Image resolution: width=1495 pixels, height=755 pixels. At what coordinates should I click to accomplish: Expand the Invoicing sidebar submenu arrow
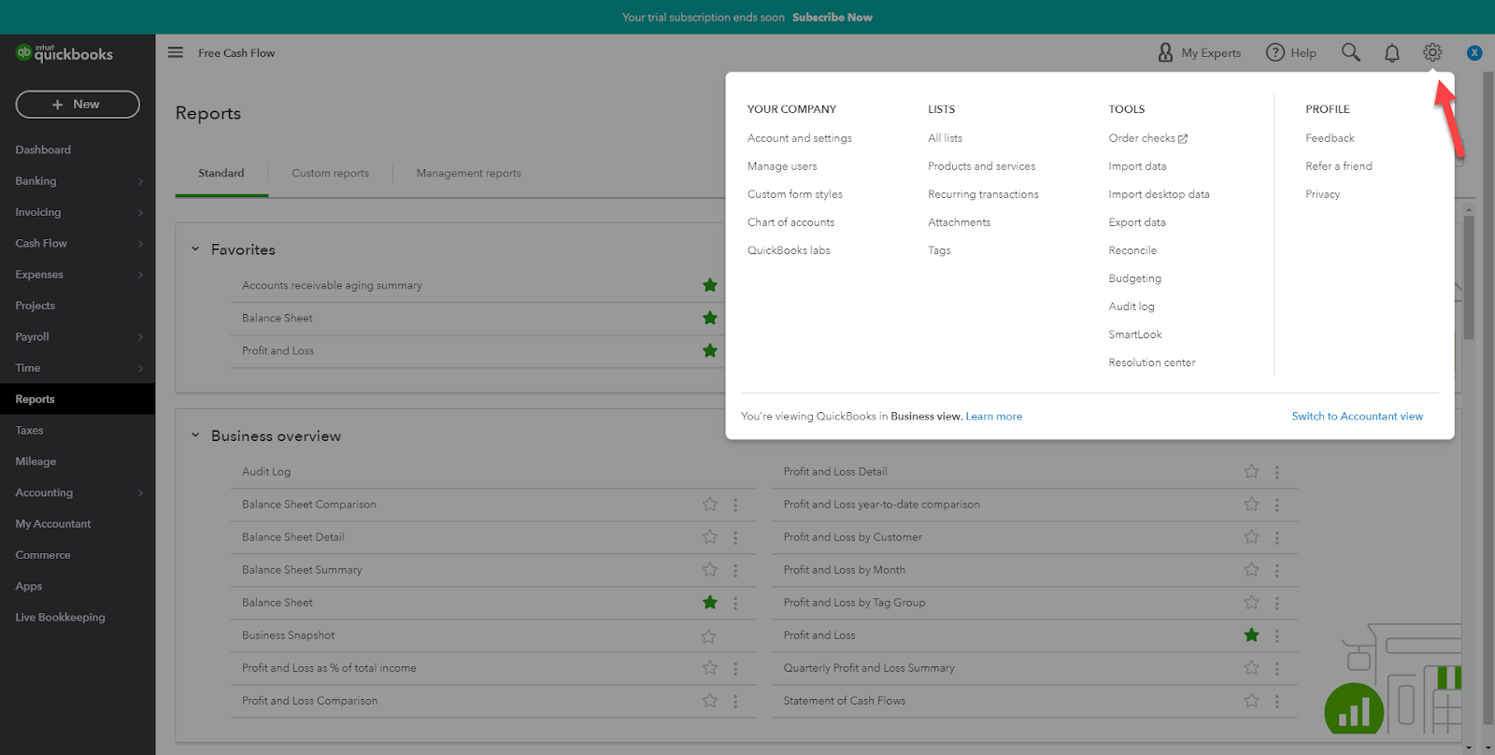pyautogui.click(x=140, y=212)
